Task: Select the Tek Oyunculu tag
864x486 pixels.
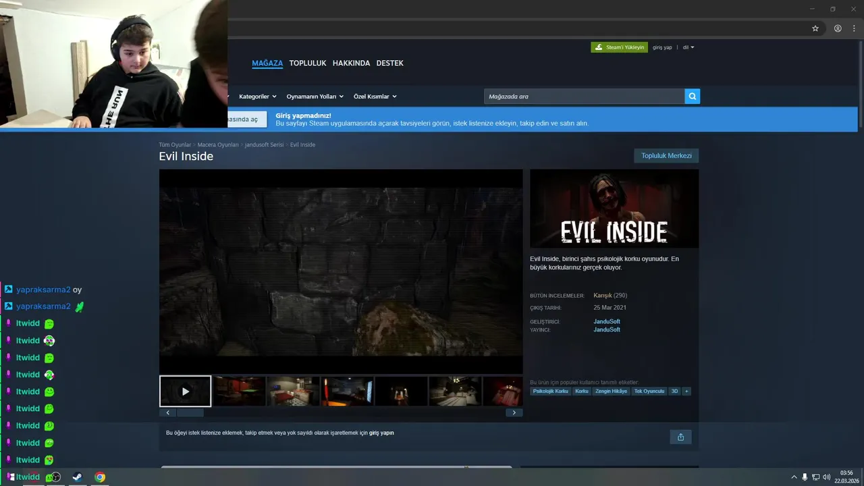Action: click(x=649, y=391)
